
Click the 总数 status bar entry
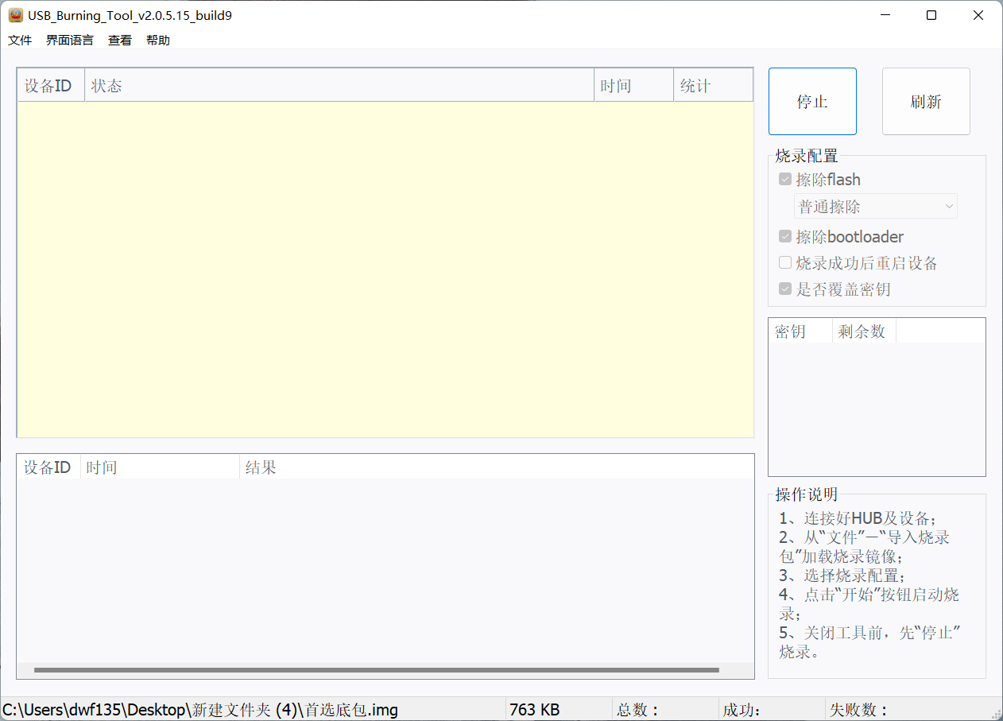(638, 710)
